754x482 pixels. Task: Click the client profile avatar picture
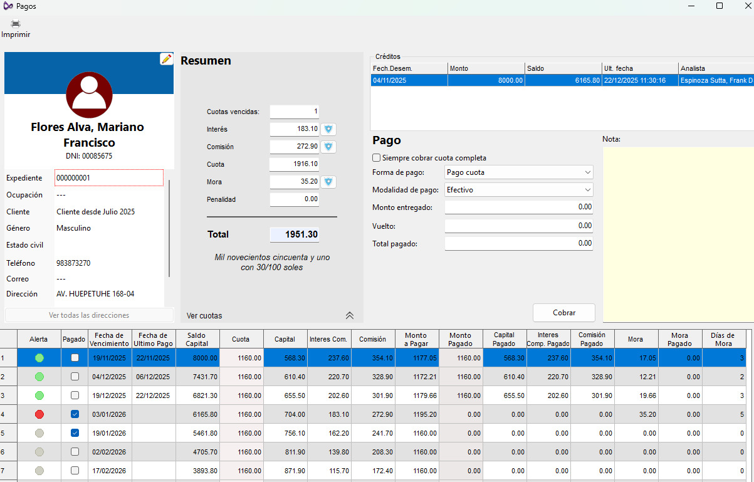tap(89, 95)
